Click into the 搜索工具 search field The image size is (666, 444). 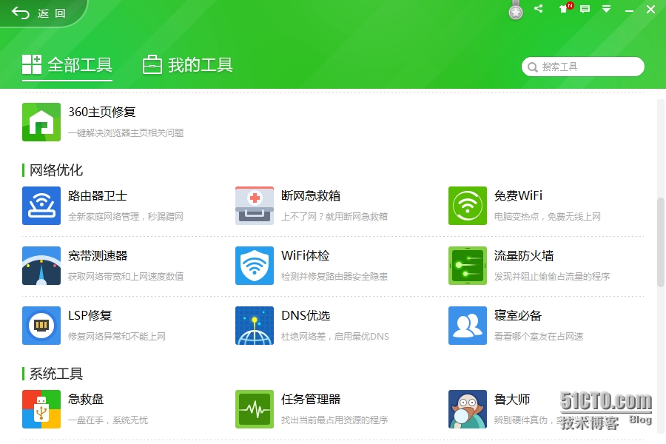(583, 67)
